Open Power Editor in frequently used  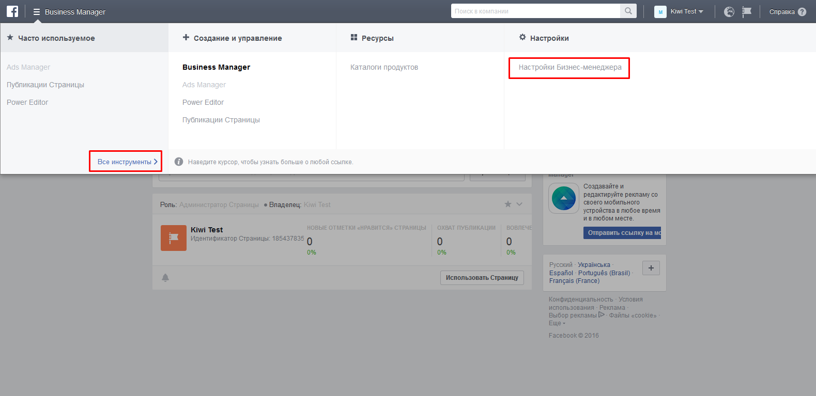pyautogui.click(x=27, y=102)
